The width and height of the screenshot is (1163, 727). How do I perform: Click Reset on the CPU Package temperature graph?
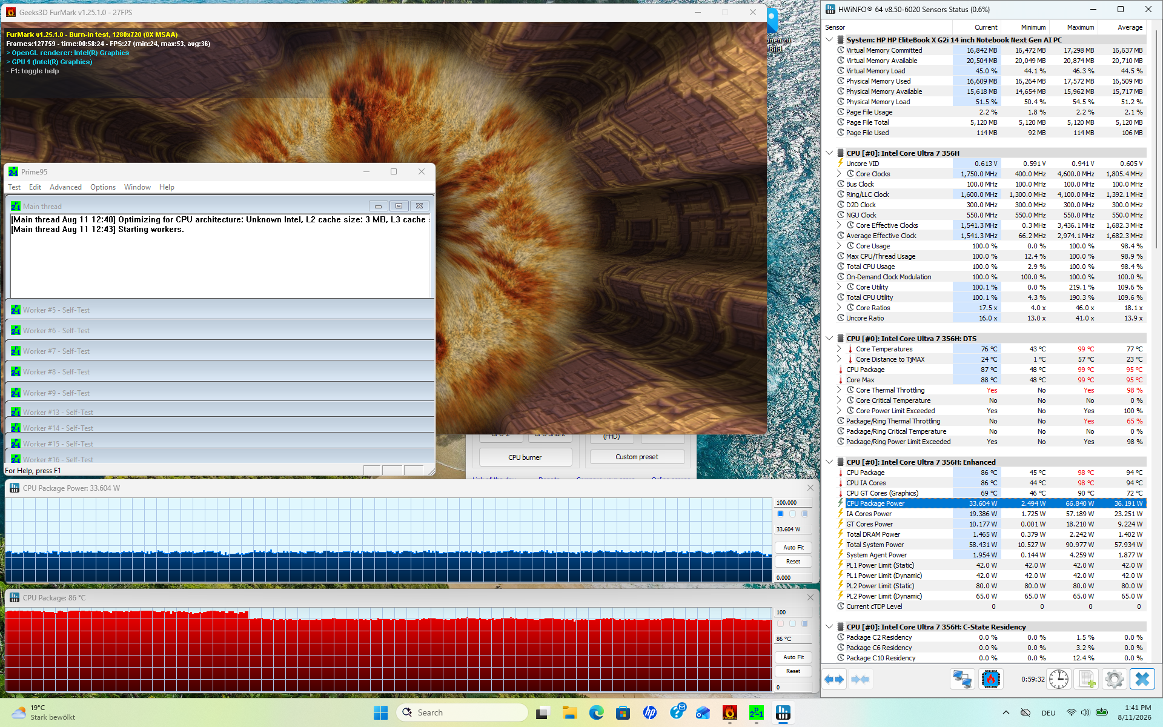pyautogui.click(x=794, y=671)
